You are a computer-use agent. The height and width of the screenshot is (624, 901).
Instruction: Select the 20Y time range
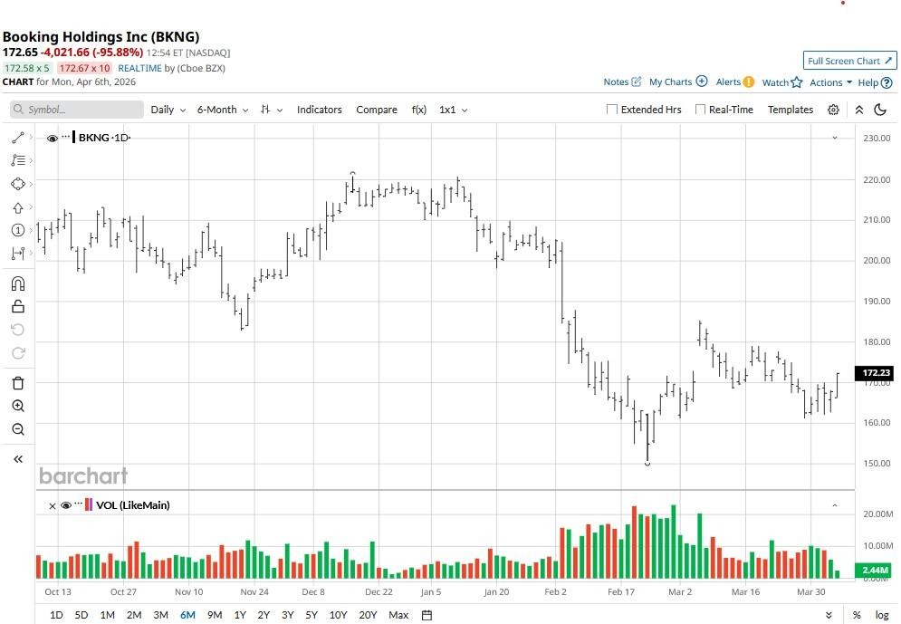(x=368, y=615)
